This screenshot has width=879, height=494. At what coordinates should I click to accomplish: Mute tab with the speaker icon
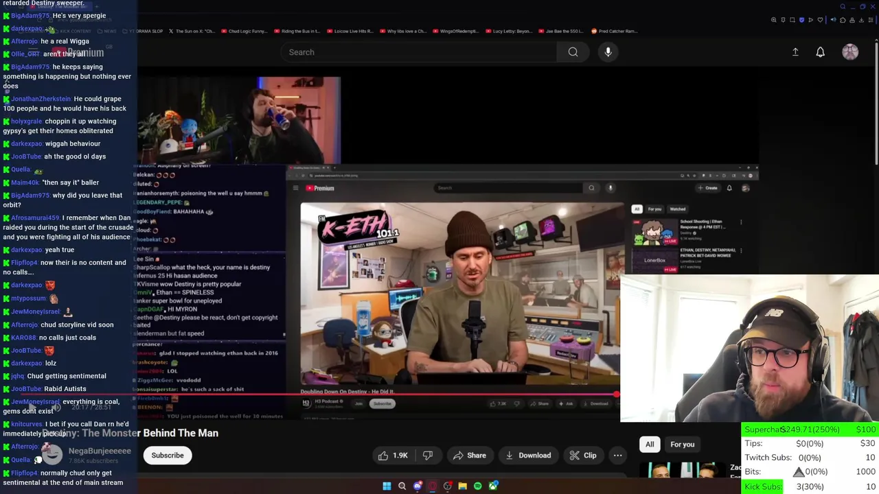[834, 20]
